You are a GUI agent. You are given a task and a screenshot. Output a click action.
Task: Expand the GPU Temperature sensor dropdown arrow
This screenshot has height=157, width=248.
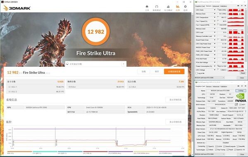(x=215, y=17)
